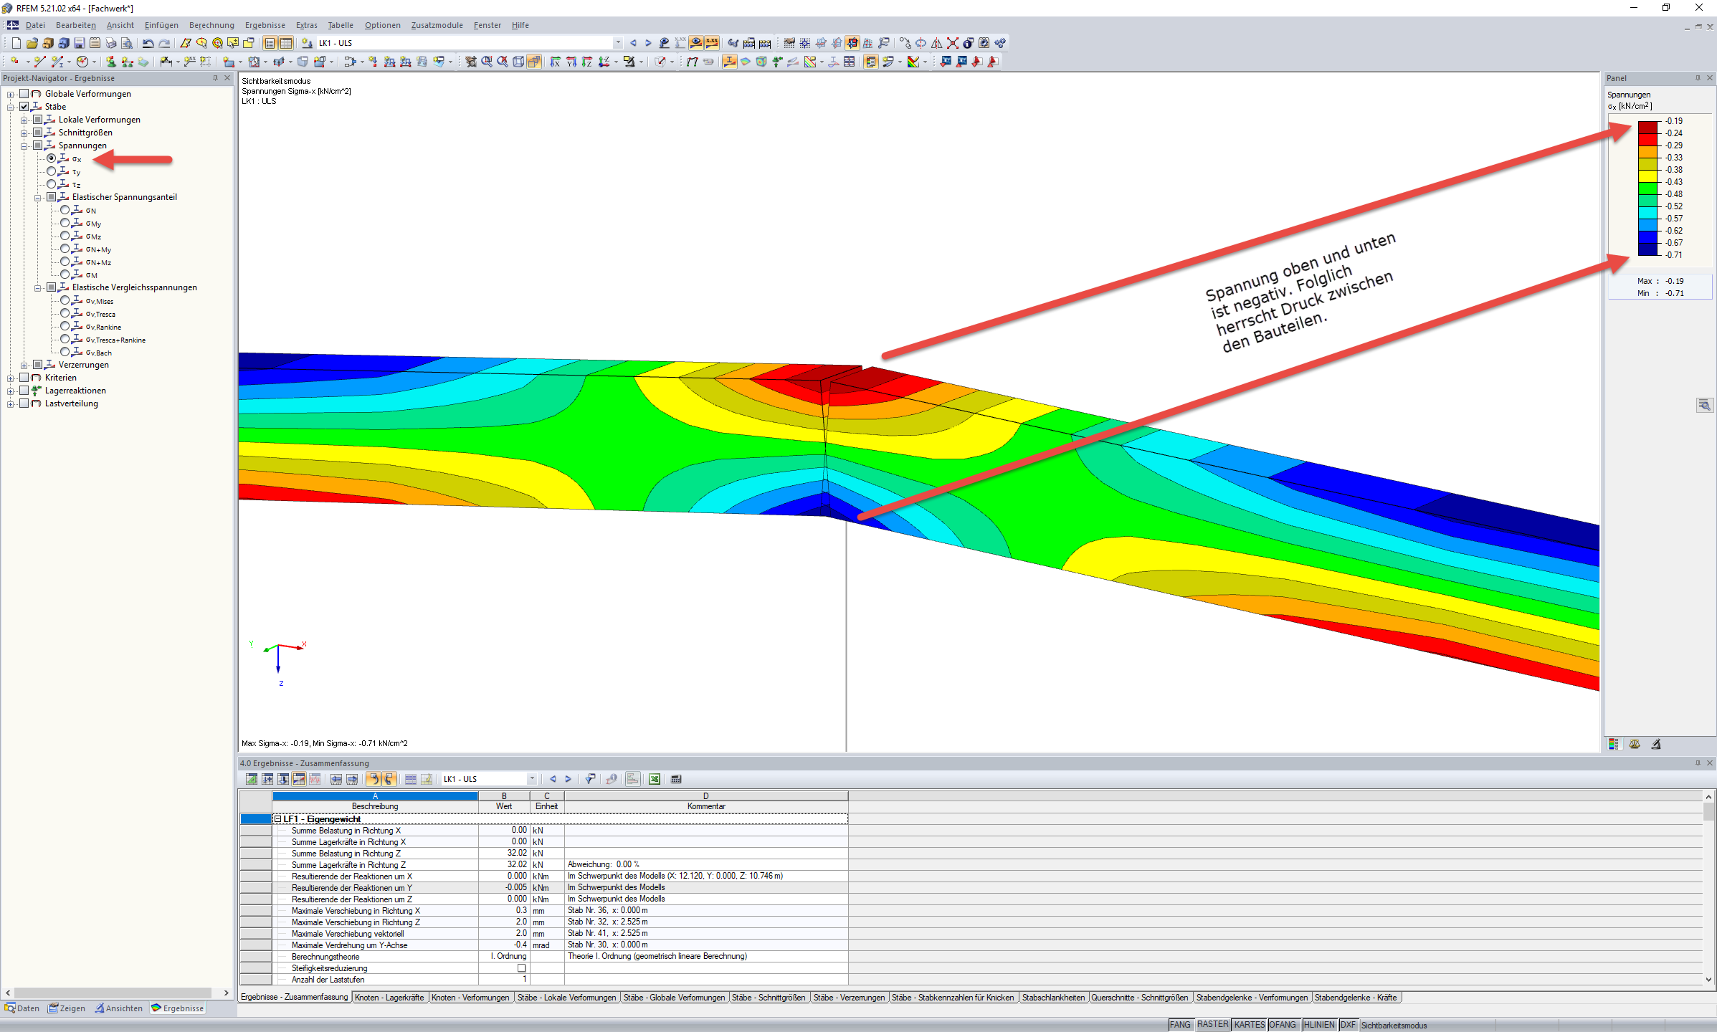The image size is (1717, 1032).
Task: Expand the Verzerrungen tree node
Action: click(x=24, y=365)
